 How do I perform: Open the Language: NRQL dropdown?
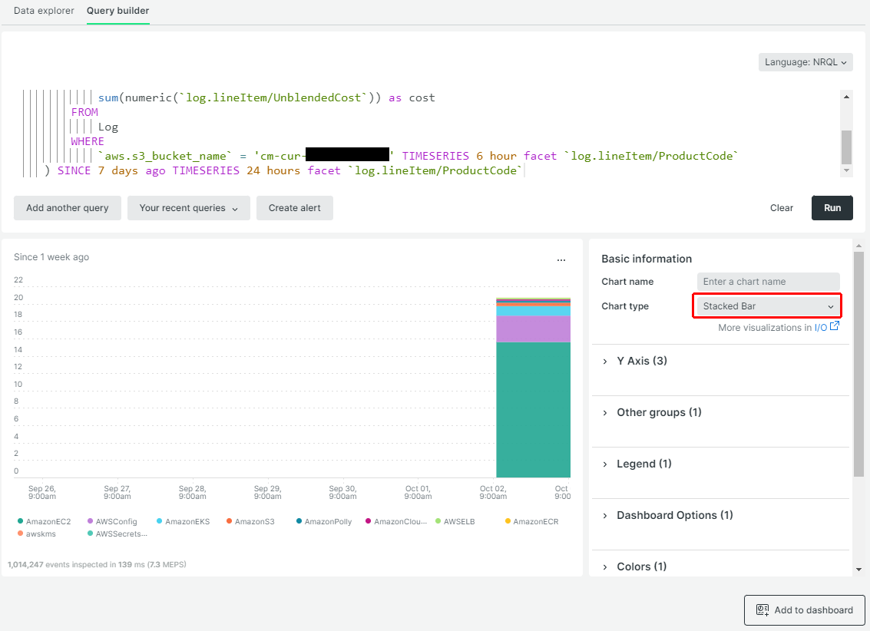pos(805,62)
